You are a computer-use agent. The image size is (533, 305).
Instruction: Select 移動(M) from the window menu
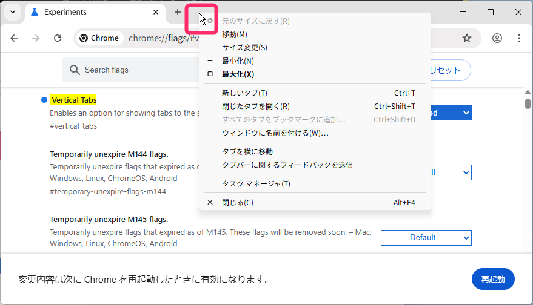coord(315,34)
